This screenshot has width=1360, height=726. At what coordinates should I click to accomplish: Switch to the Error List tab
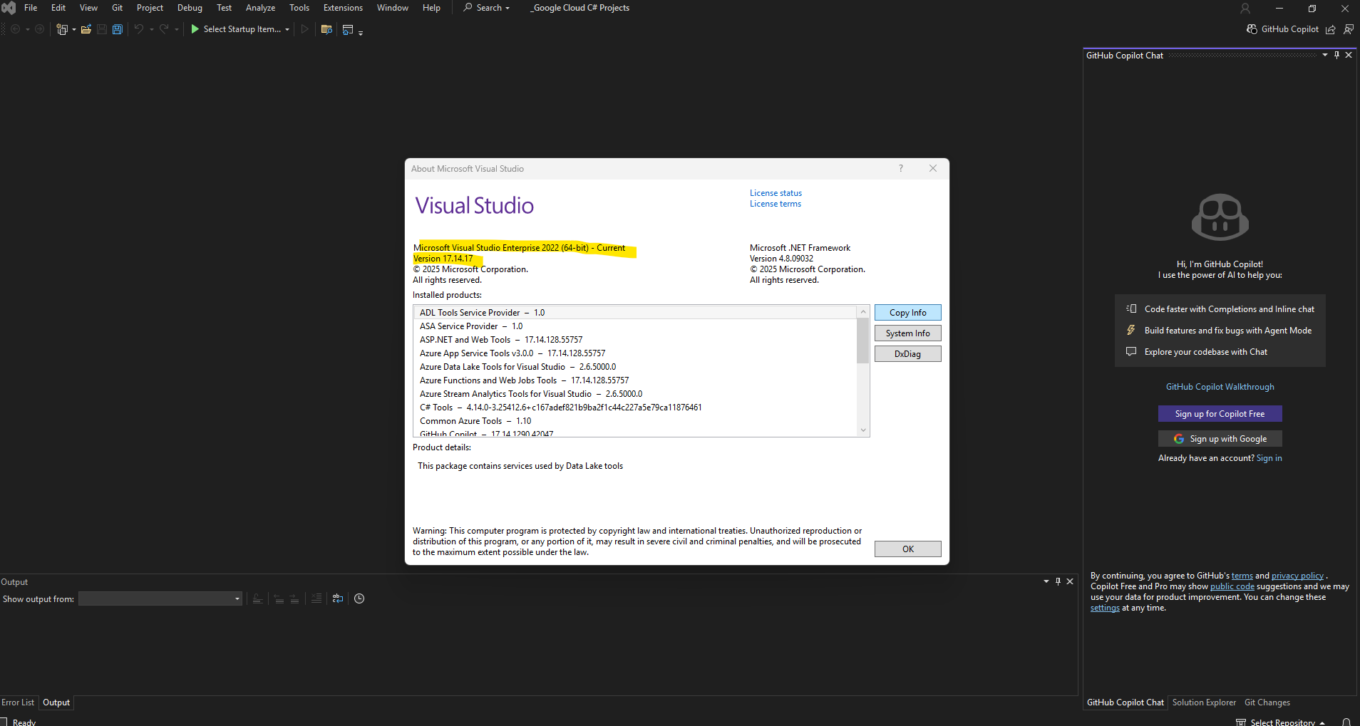pyautogui.click(x=18, y=702)
